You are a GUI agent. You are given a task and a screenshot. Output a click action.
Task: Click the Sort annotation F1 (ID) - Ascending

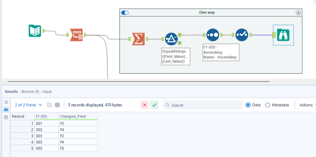(221, 52)
